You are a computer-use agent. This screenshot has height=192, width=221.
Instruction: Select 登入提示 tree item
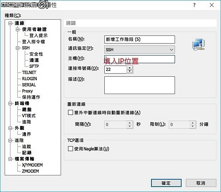click(x=38, y=35)
